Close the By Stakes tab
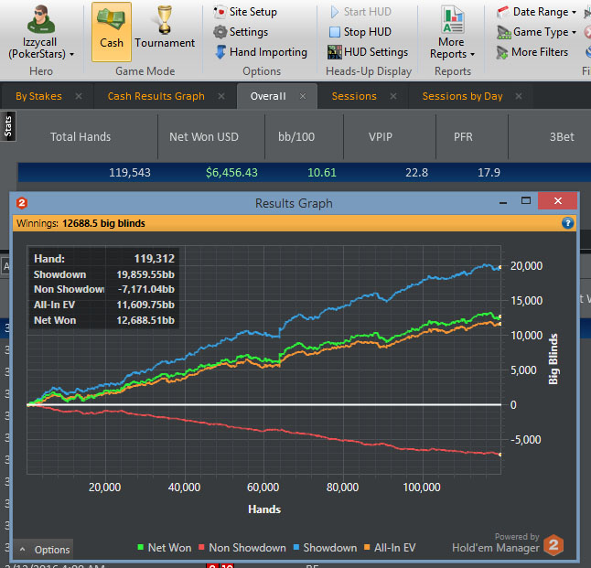Screen dimensions: 591x568 tap(79, 96)
